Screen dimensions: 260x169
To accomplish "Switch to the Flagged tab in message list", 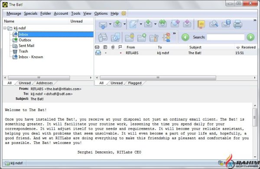I will click(x=135, y=83).
